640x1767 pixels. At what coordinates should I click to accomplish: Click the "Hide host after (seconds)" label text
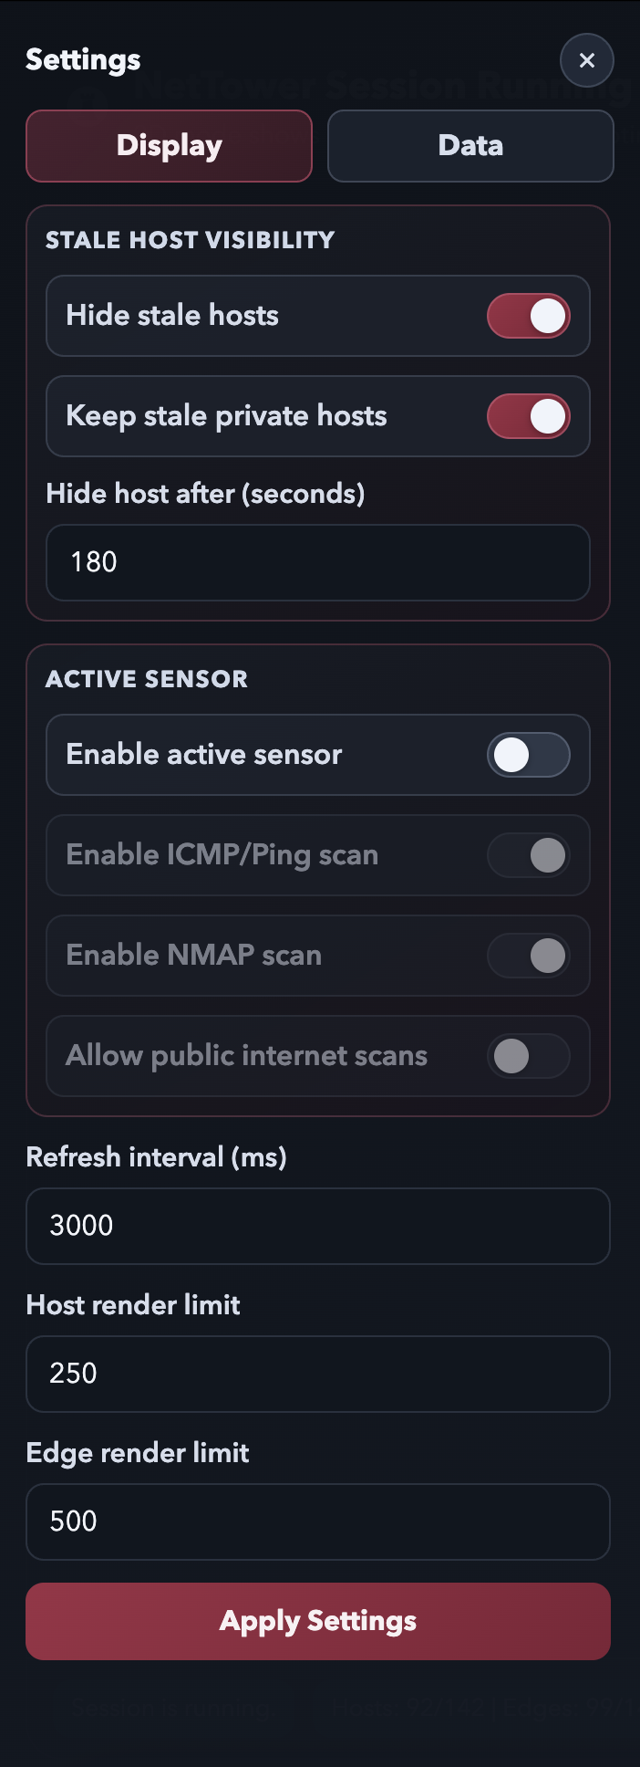click(x=205, y=494)
